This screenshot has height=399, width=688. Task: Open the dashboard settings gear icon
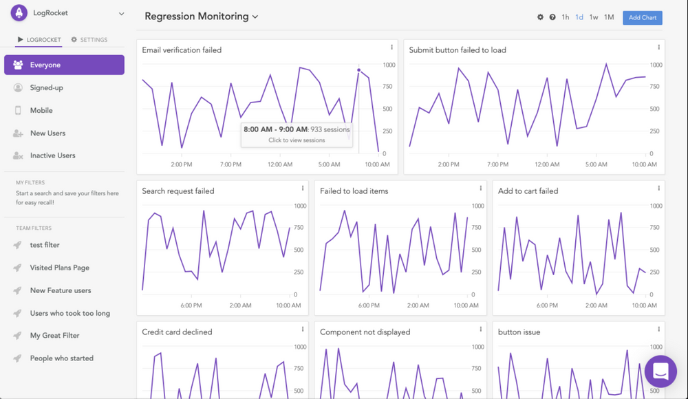541,17
